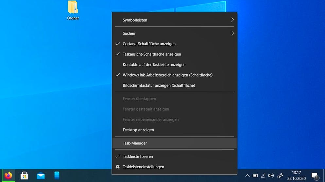Click the Show Desktop strip at taskbar end

(324, 175)
